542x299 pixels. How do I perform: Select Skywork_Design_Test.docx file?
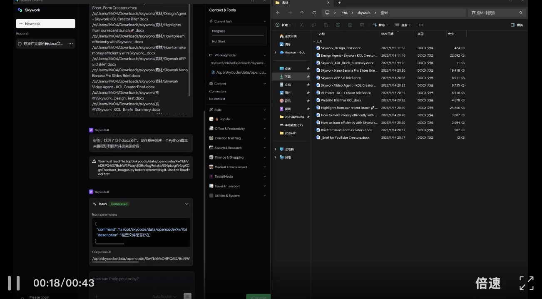pyautogui.click(x=341, y=48)
